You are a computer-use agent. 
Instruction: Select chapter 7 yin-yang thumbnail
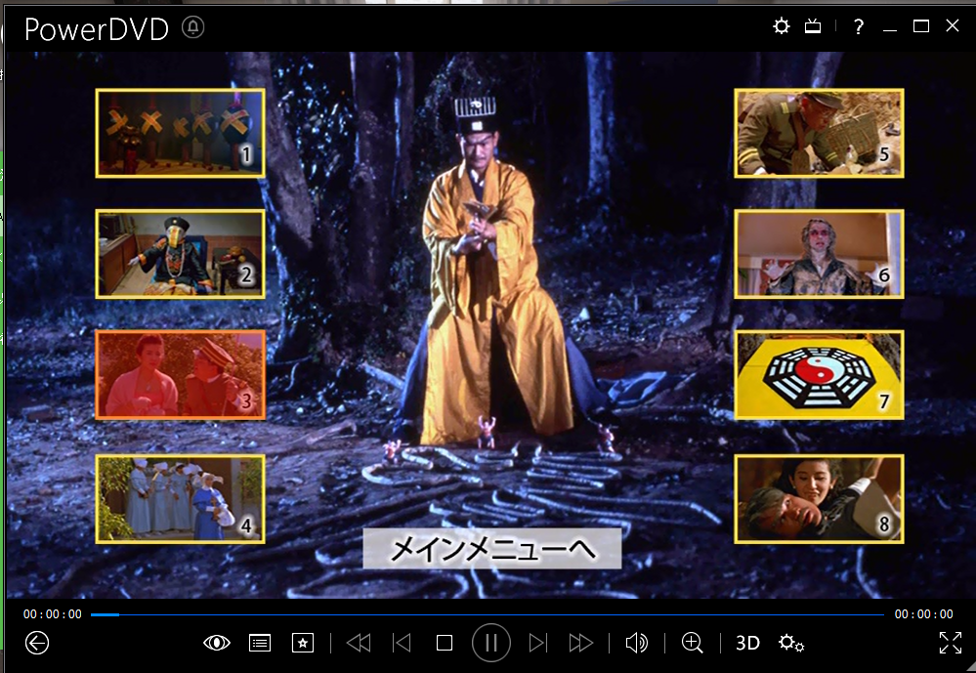click(x=819, y=375)
